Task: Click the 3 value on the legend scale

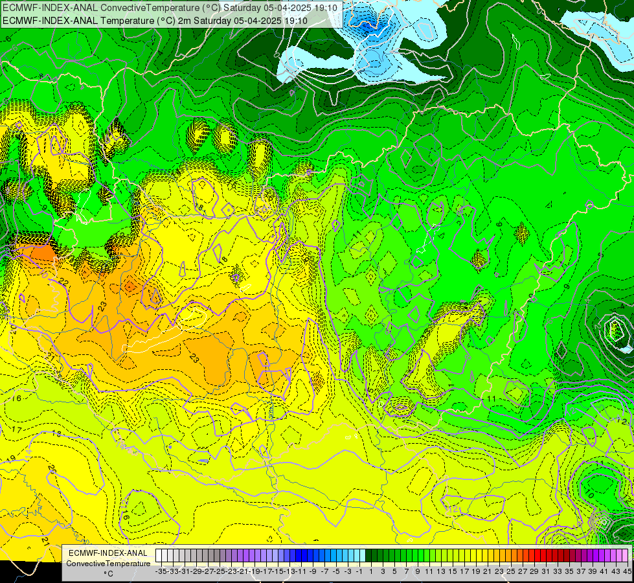Action: [x=383, y=571]
